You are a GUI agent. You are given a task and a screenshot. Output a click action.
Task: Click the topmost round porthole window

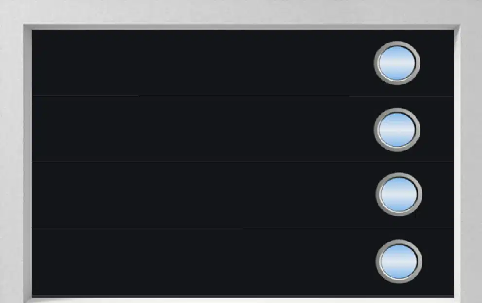point(397,63)
